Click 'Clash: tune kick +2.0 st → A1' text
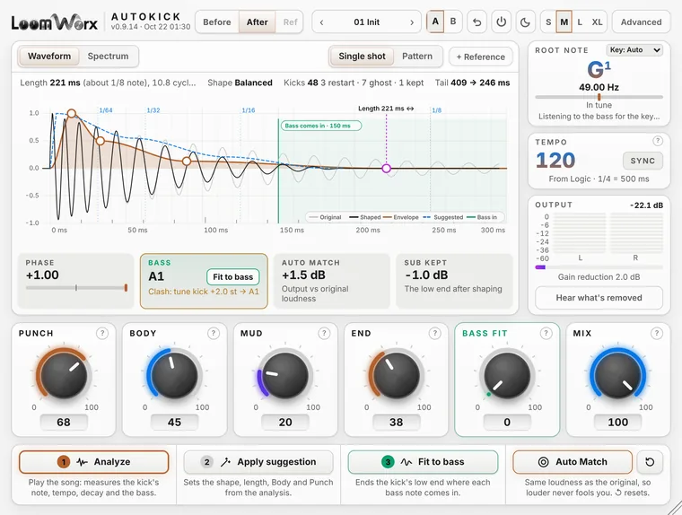 click(x=204, y=292)
